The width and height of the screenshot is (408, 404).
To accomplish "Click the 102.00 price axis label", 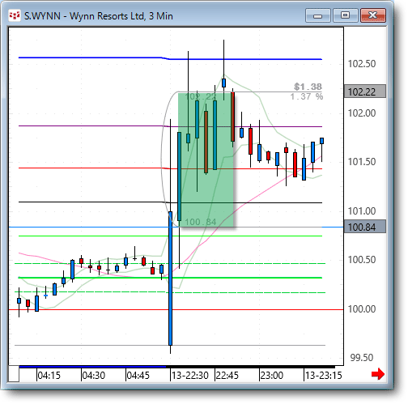I will (362, 113).
